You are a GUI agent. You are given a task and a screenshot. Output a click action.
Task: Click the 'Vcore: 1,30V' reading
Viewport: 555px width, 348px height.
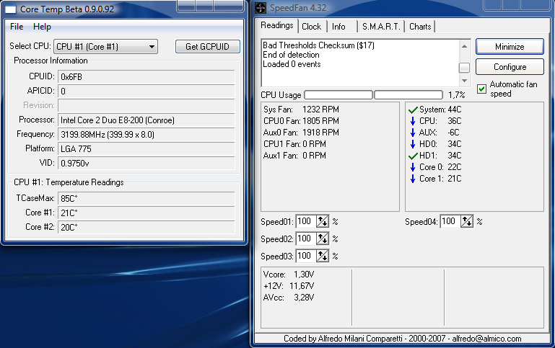click(x=289, y=275)
